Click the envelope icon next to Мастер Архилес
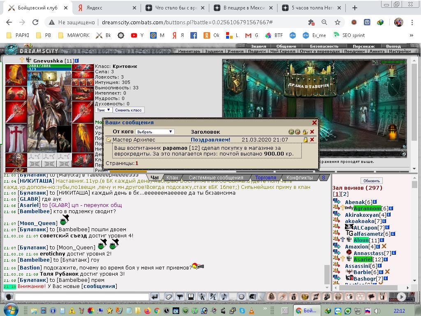 [109, 140]
